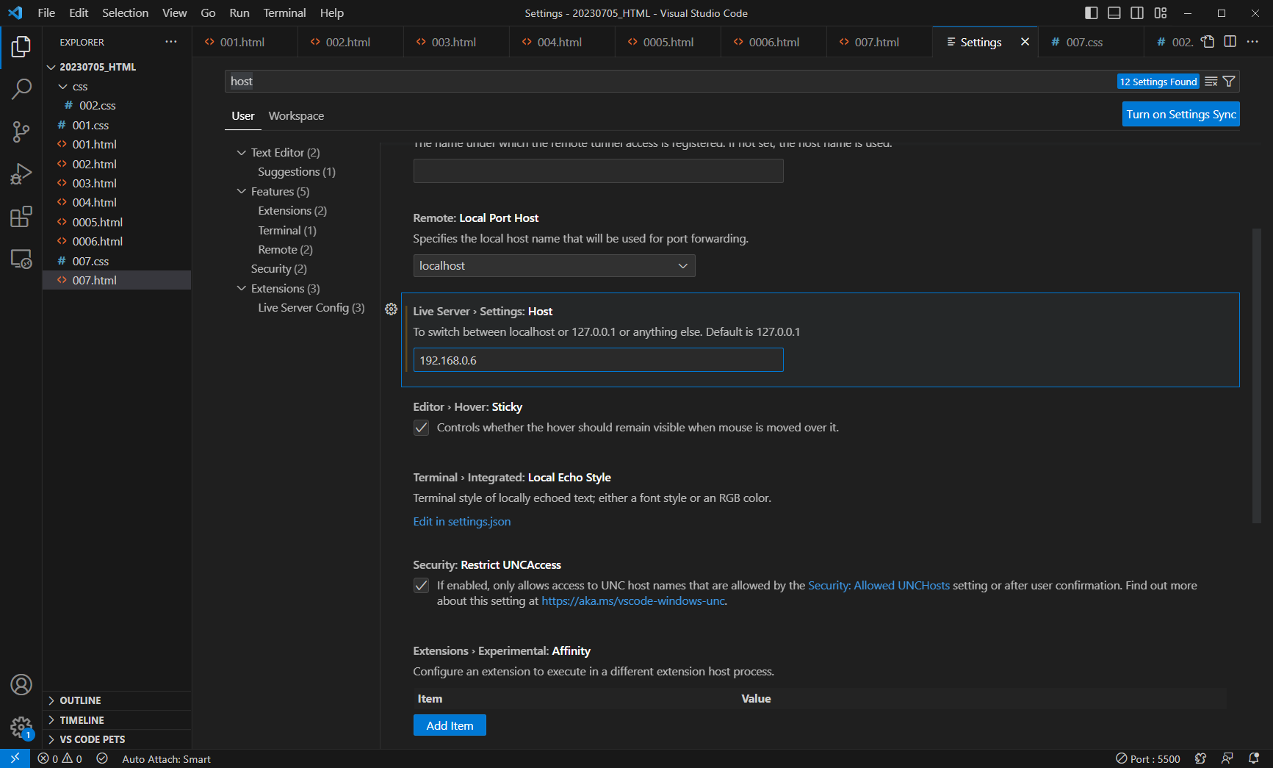
Task: Open the Selection menu
Action: [125, 13]
